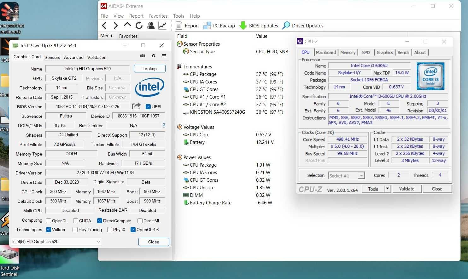The image size is (468, 279).
Task: Click the Lookup button in GPU-Z
Action: point(149,69)
